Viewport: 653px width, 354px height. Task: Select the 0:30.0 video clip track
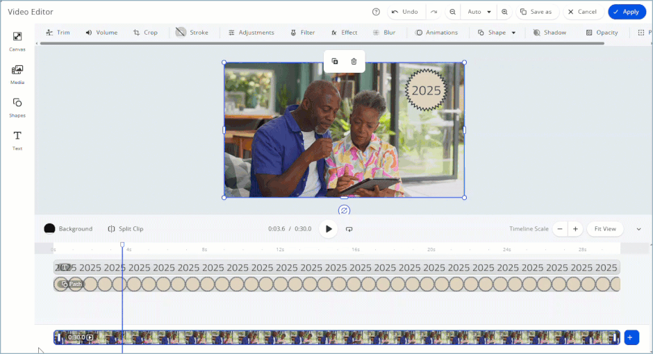336,337
